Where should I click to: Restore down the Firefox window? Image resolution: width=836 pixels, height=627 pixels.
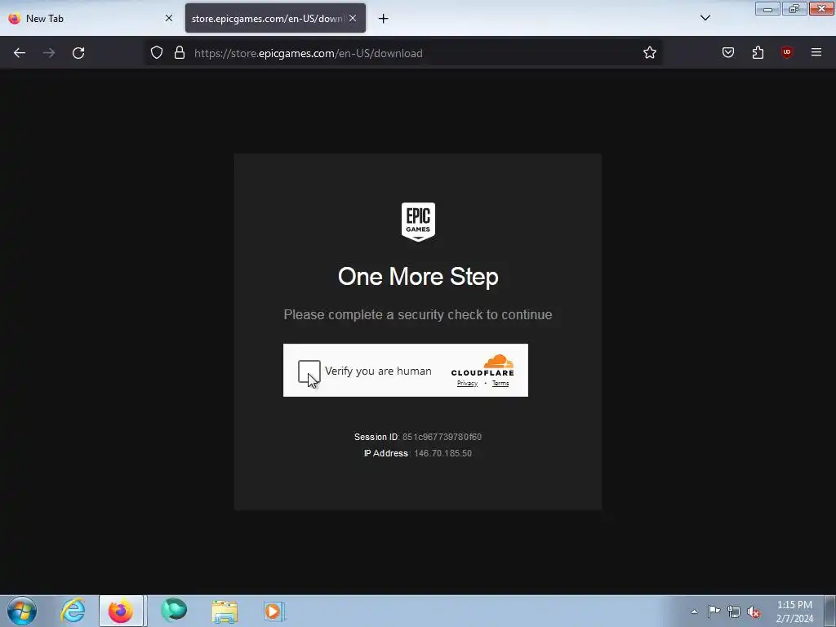794,9
